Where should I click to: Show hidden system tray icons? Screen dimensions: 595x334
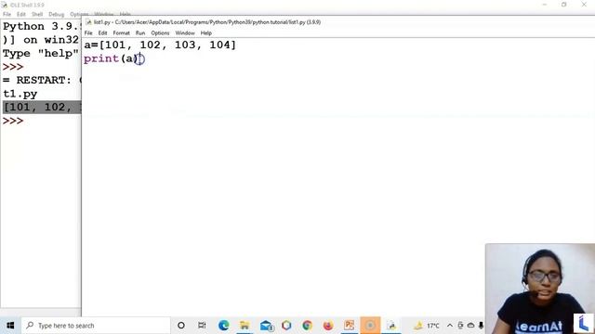(450, 326)
